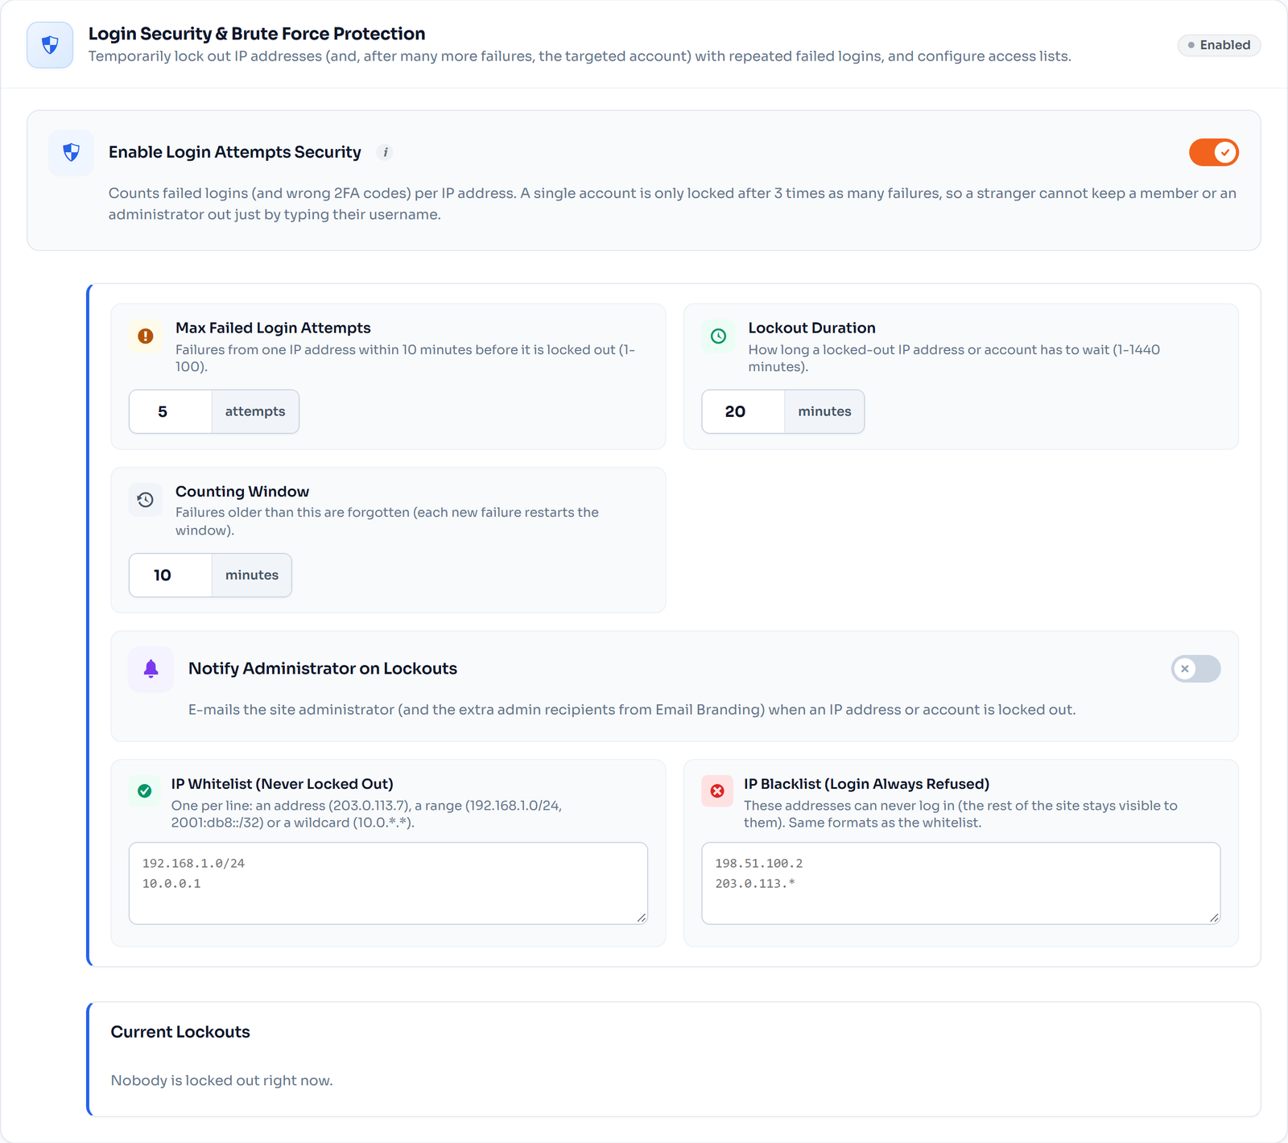Click the 'IP Whitelist (Never Locked Out)' heading
Viewport: 1288px width, 1143px height.
pos(283,784)
